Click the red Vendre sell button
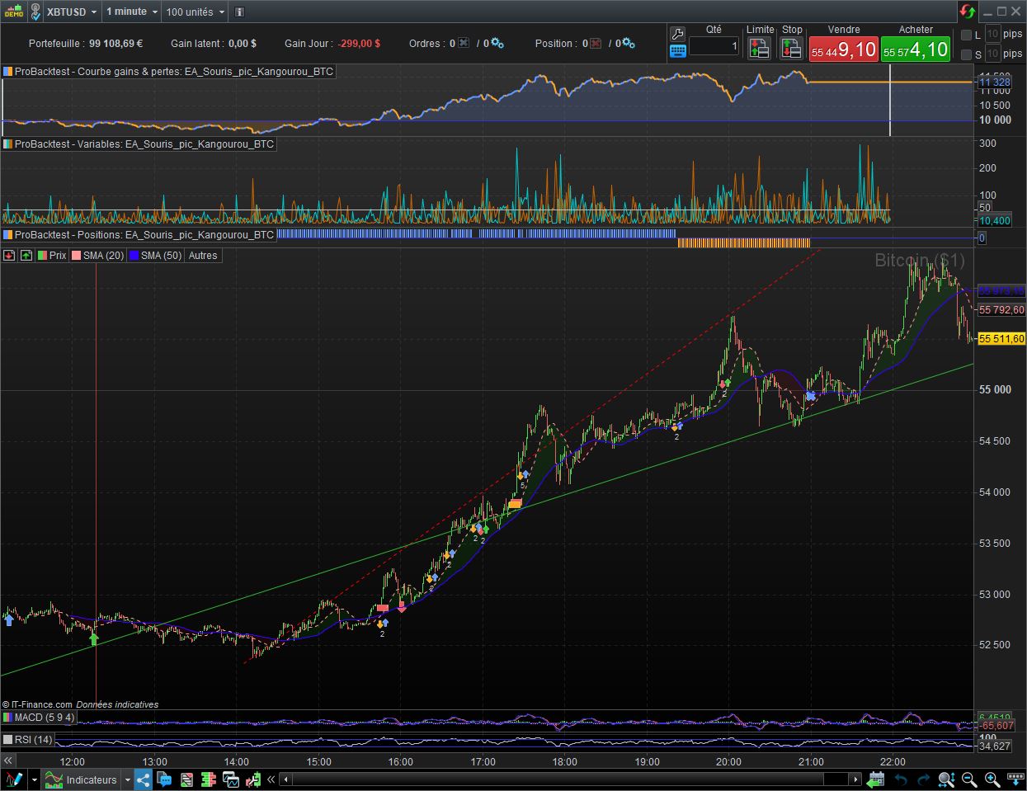Viewport: 1027px width, 791px height. [843, 49]
